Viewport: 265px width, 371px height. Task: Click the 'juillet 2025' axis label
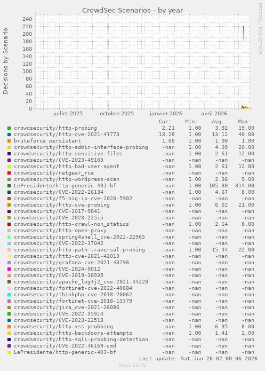(68, 114)
